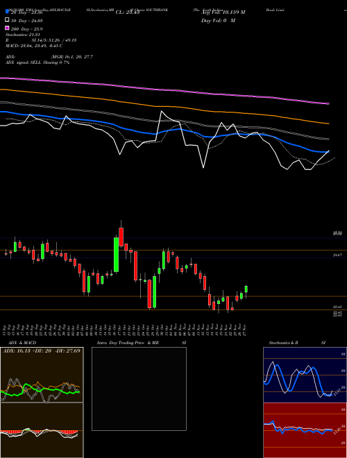Select the CL: 23.43 closing price text
This screenshot has width=347, height=458.
pos(128,12)
